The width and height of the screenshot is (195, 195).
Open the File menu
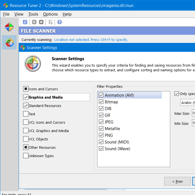[6, 14]
